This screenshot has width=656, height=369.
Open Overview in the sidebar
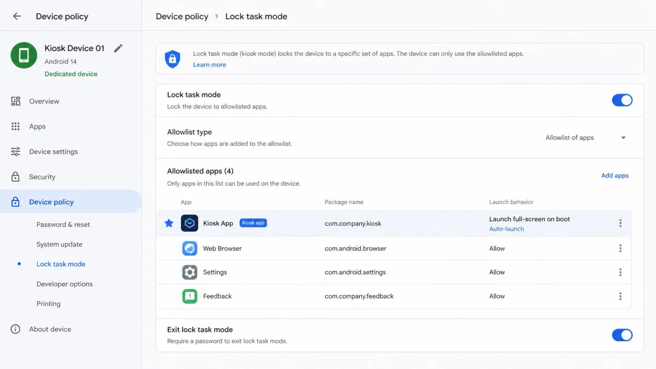[x=71, y=101]
